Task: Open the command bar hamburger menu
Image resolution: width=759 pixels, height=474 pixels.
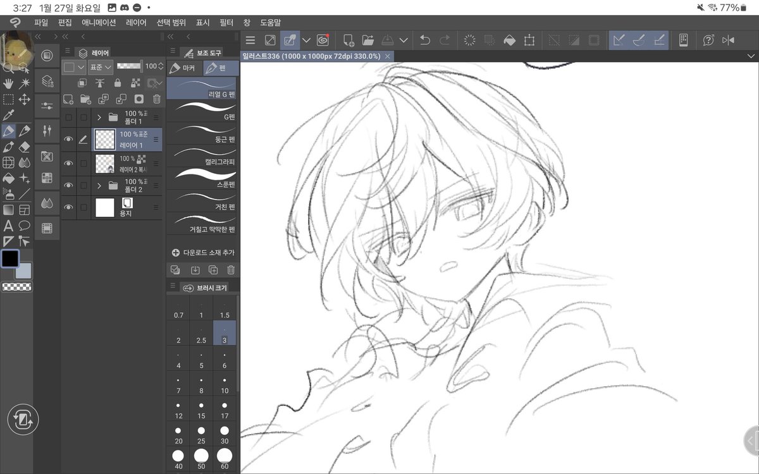Action: (250, 40)
